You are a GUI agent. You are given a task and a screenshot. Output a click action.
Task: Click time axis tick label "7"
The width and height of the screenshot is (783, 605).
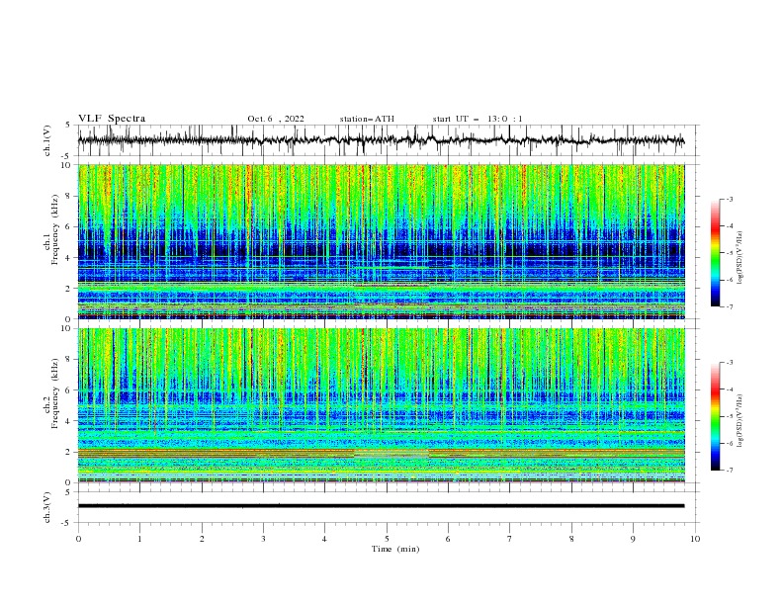pos(510,539)
